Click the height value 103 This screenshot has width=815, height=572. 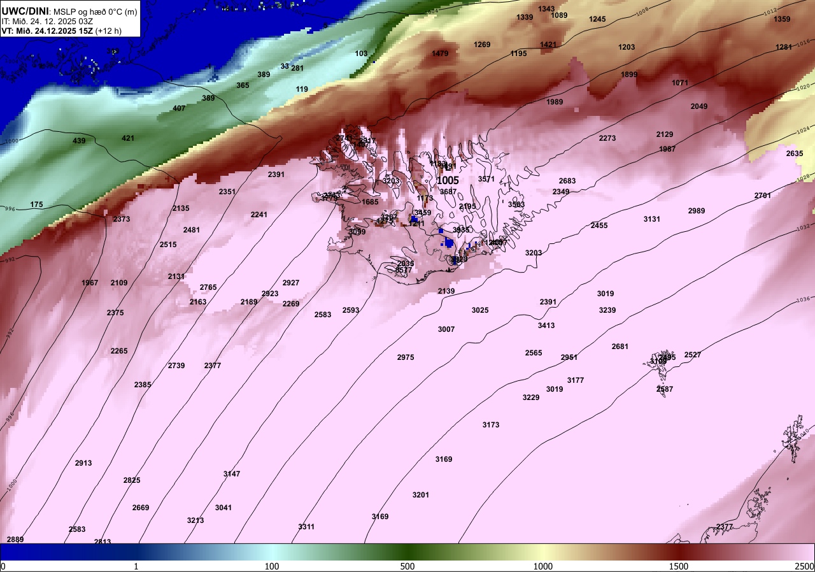click(362, 54)
